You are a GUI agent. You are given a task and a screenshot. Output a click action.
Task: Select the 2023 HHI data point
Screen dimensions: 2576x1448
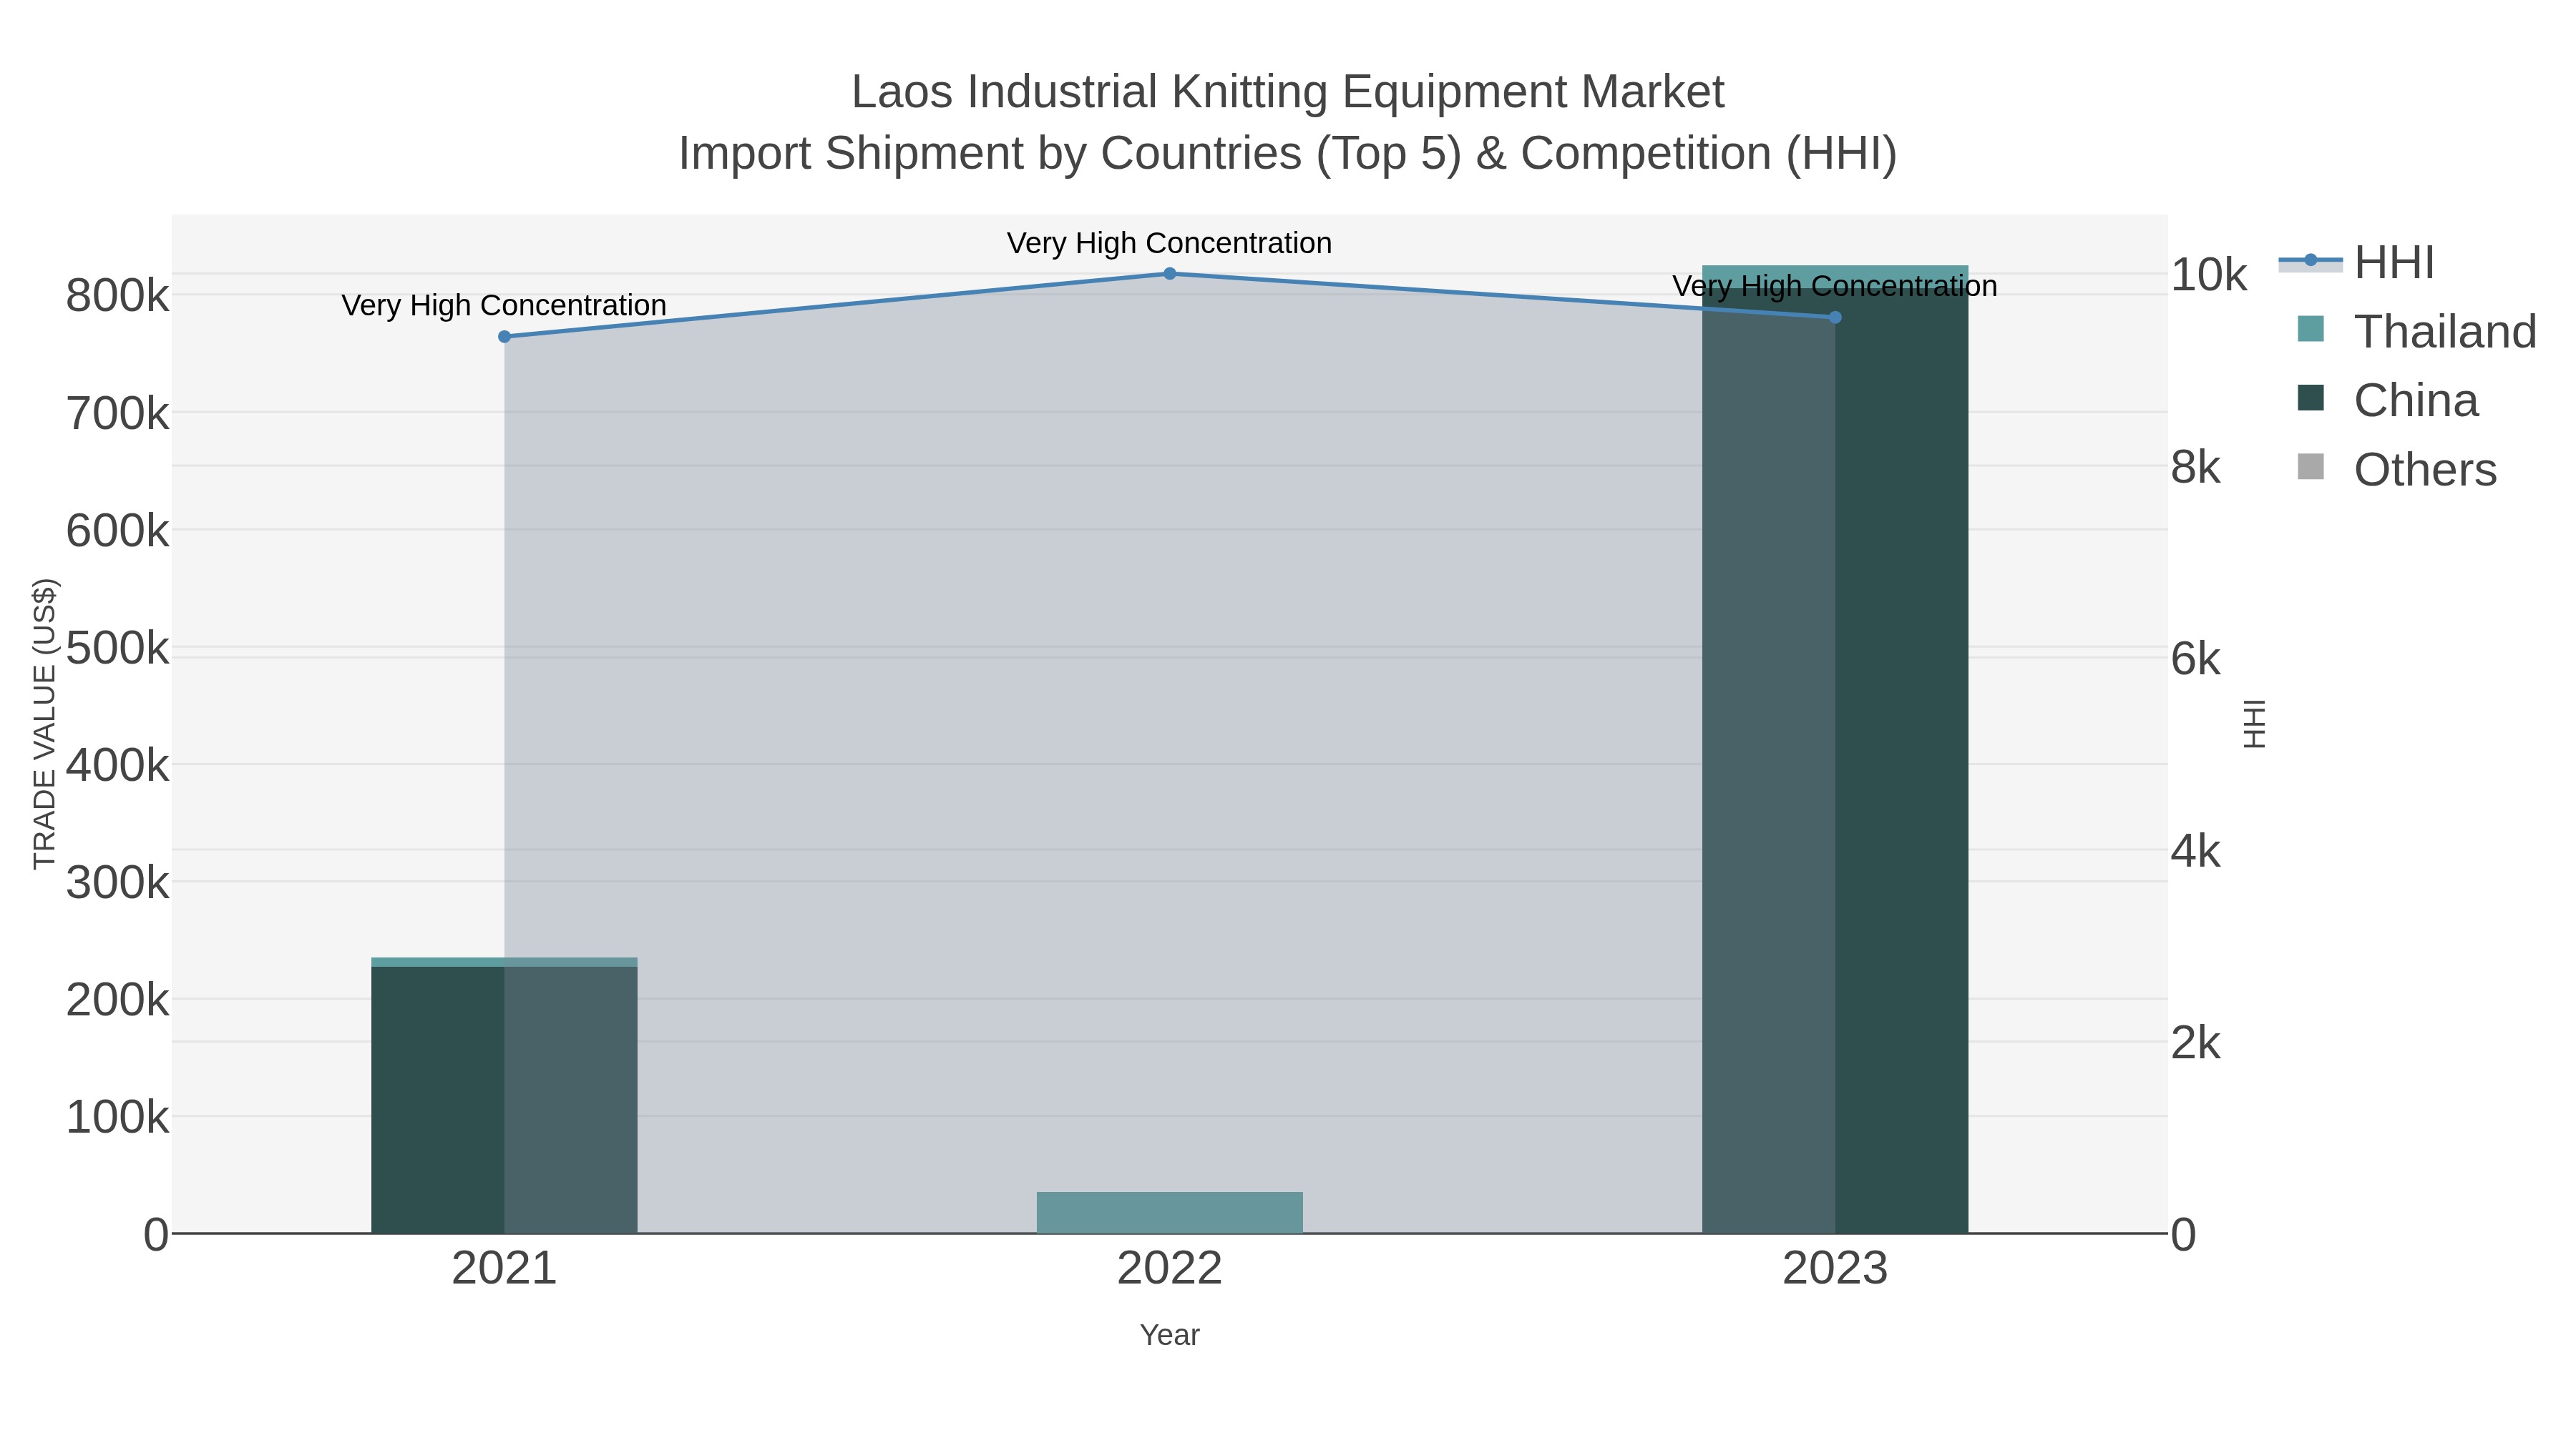[x=1835, y=317]
